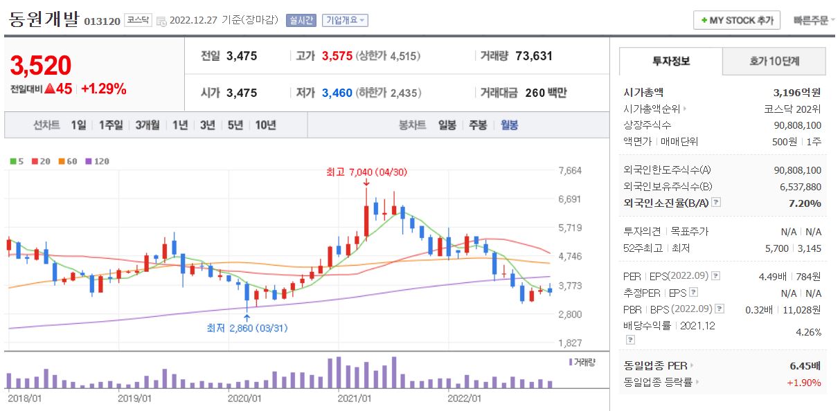Switch candle chart to 일봉
Image resolution: width=840 pixels, height=411 pixels.
(447, 125)
